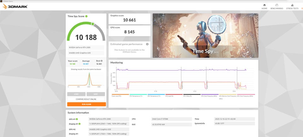Click the 3DMark Demo title bar icon

tap(1, 1)
